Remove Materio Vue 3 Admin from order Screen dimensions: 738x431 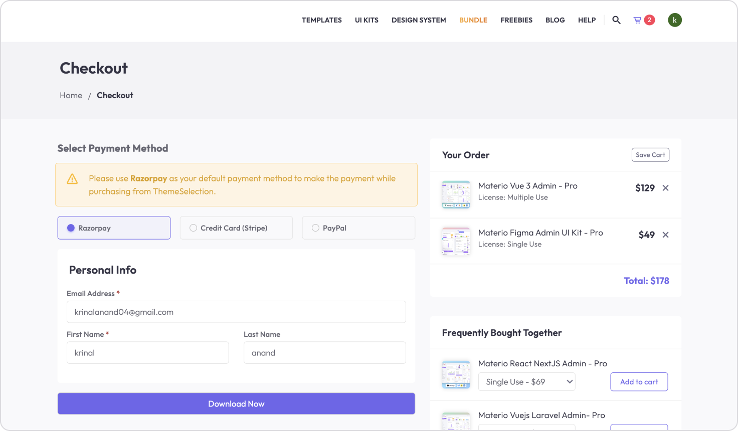click(x=665, y=188)
